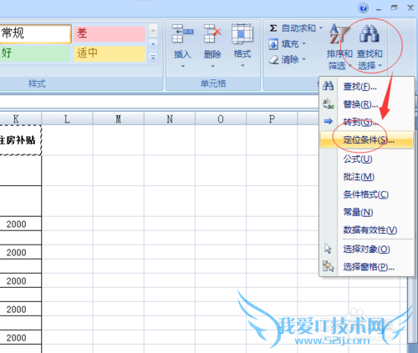418x353 pixels.
Task: Choose 选择对象(O) menu entry
Action: (366, 249)
